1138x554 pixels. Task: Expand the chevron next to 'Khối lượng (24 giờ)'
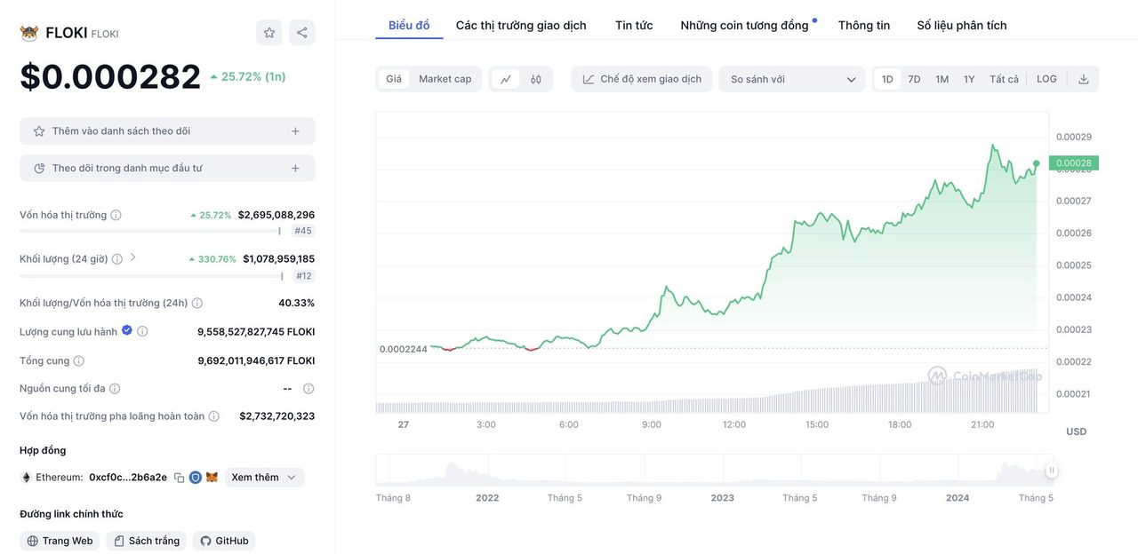click(133, 257)
